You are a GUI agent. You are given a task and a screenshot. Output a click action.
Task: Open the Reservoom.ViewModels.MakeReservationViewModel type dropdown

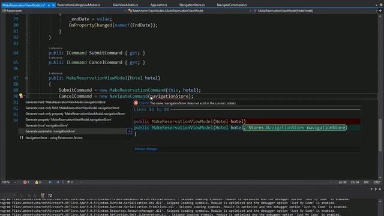point(190,11)
